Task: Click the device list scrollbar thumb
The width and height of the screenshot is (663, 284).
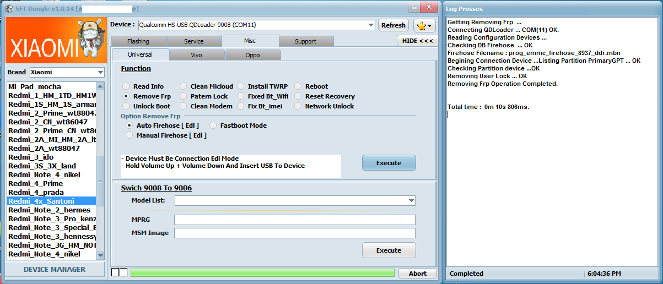Action: [100, 181]
